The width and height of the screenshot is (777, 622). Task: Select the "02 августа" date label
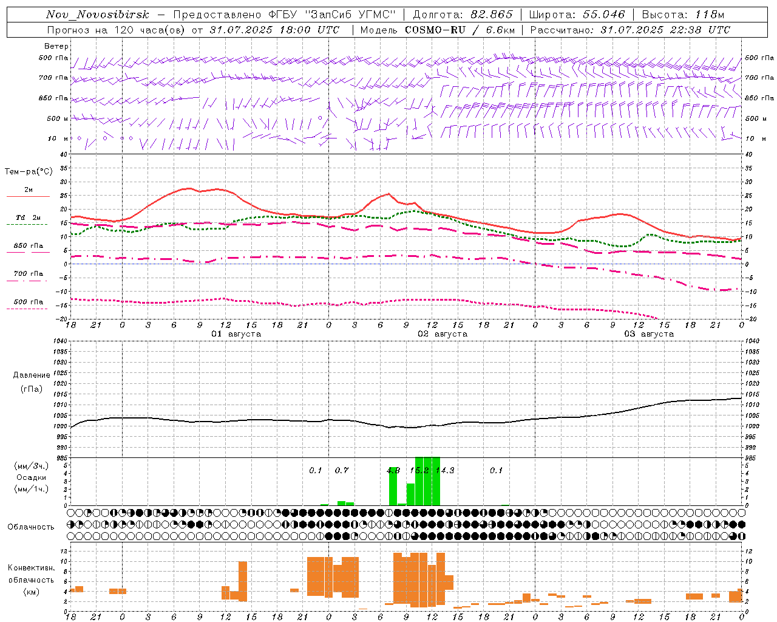[443, 334]
